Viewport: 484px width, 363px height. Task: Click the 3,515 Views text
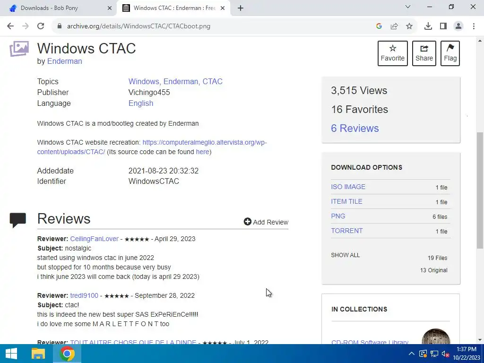click(x=359, y=90)
